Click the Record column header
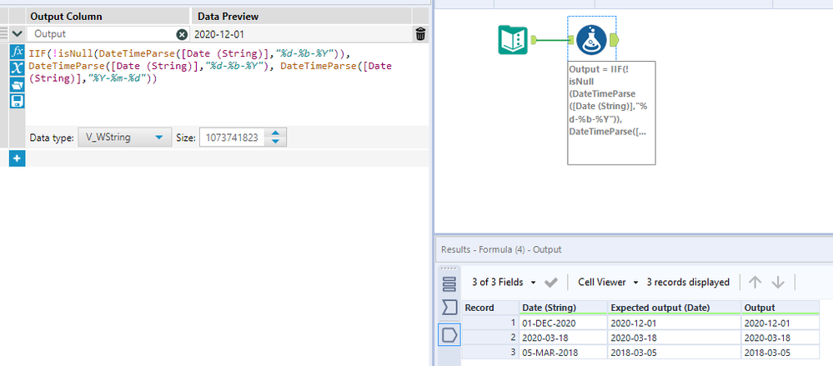 [x=490, y=308]
